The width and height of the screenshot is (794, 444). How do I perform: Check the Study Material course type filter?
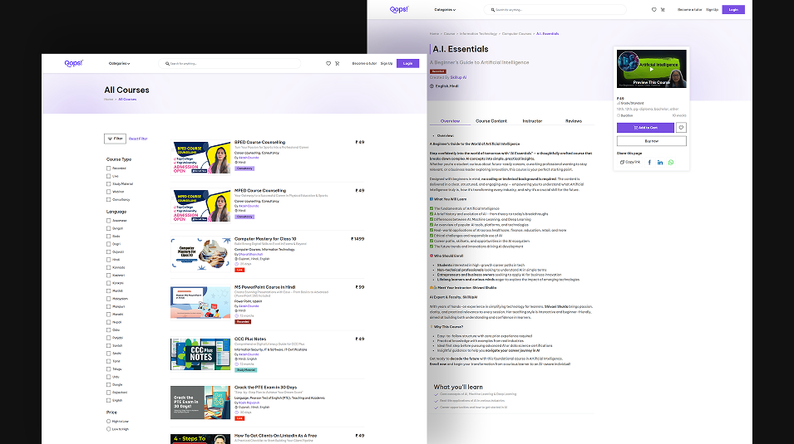[108, 184]
